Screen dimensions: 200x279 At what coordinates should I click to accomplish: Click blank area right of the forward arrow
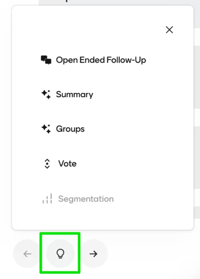(x=153, y=254)
